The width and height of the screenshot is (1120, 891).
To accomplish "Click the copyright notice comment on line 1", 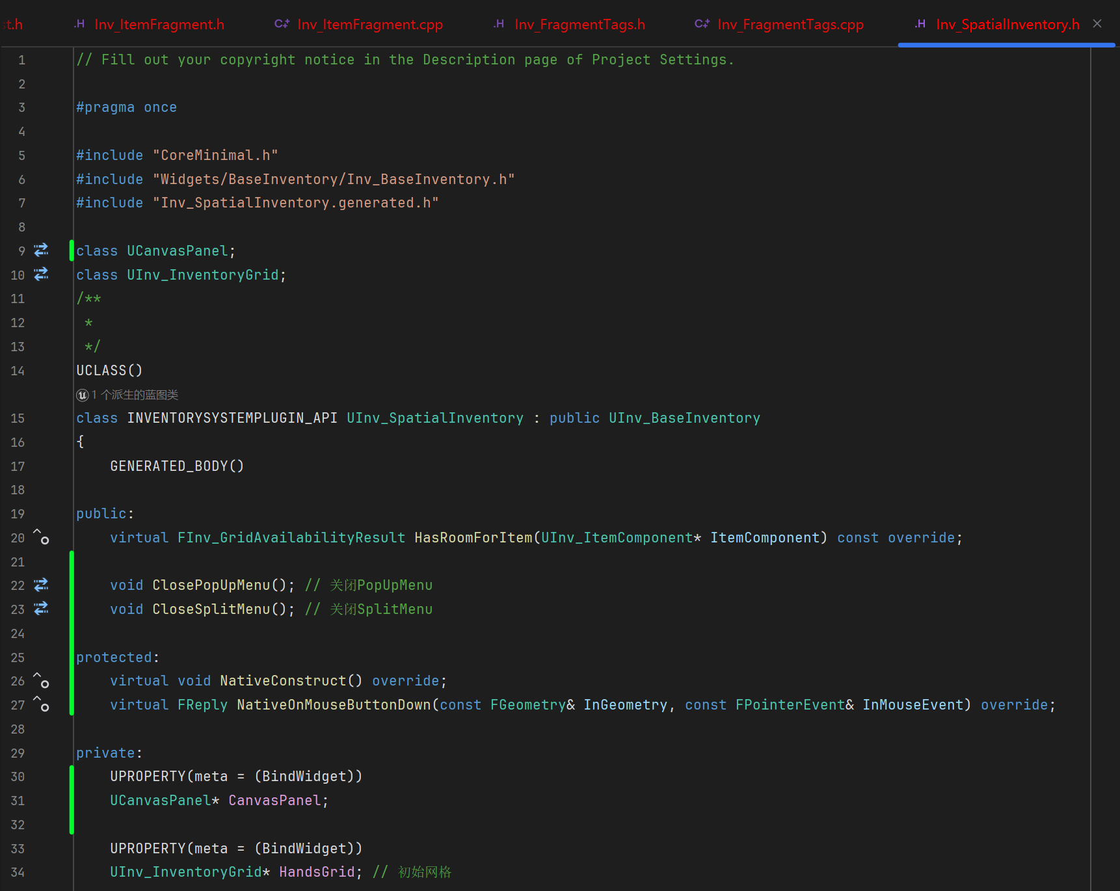I will click(406, 60).
